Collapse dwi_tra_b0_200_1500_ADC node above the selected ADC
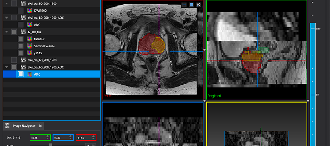The width and height of the screenshot is (330, 146). coord(7,67)
